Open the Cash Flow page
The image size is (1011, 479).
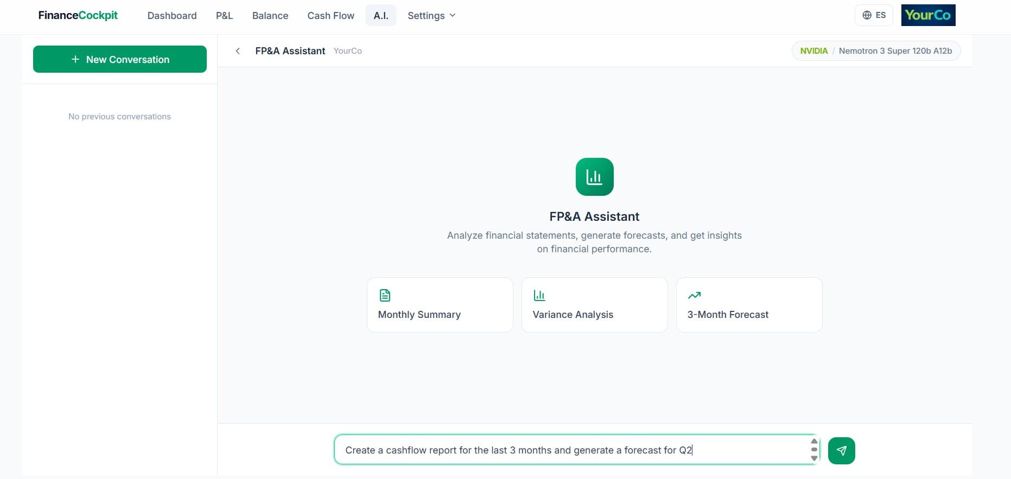pos(330,16)
